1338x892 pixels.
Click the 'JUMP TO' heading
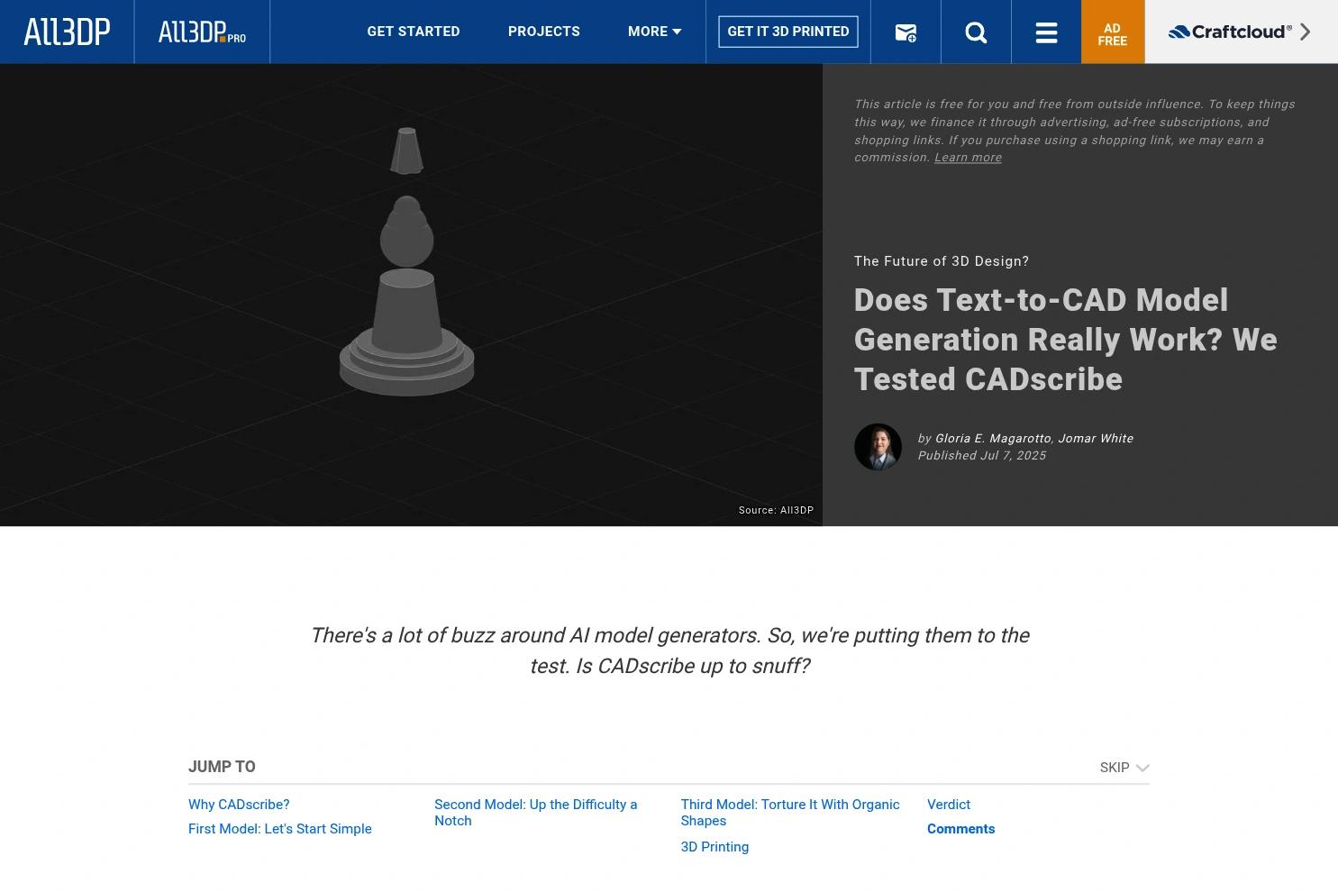coord(222,767)
